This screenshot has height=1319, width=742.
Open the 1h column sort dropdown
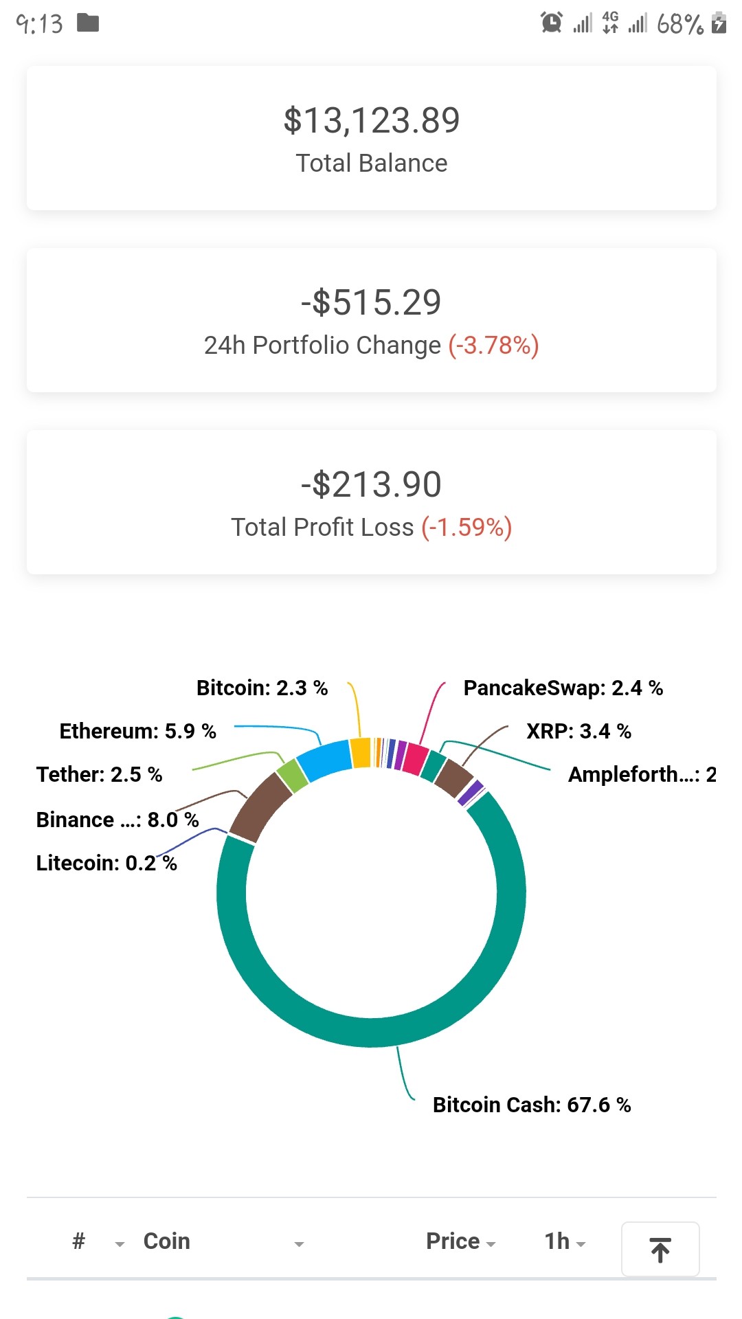581,1244
